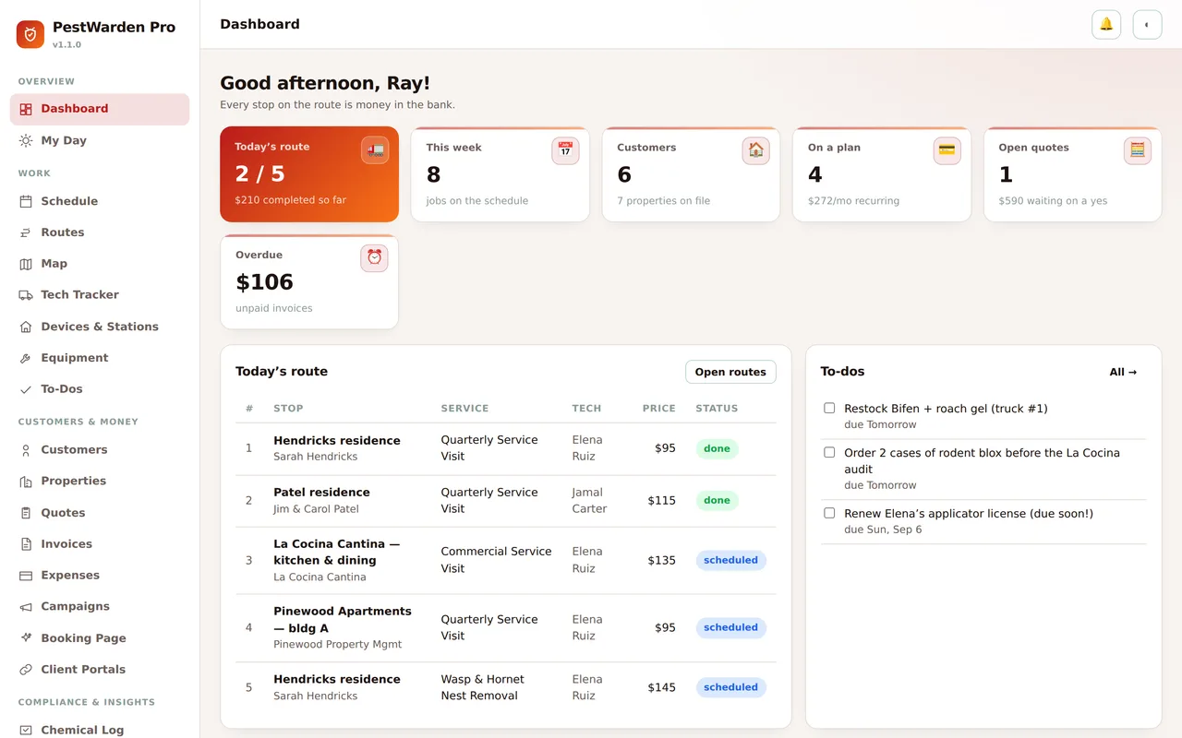The image size is (1182, 738).
Task: Click the Patel residence stop name
Action: 321,493
